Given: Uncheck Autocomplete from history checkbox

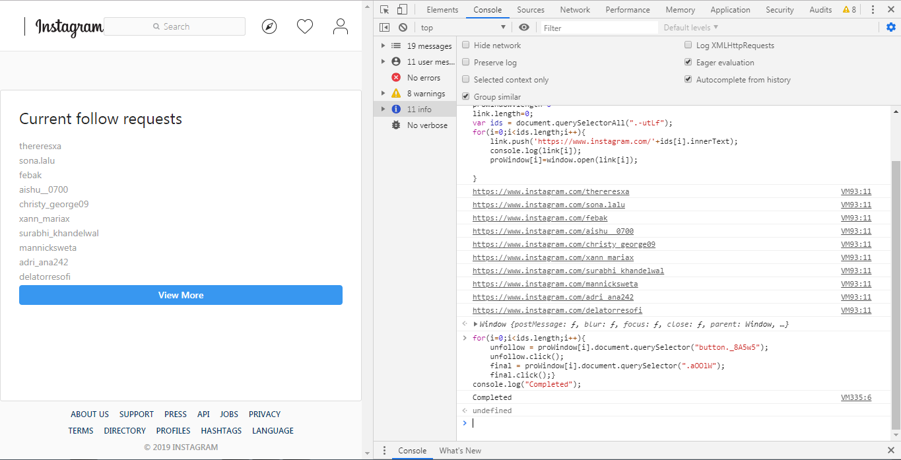Looking at the screenshot, I should click(688, 80).
